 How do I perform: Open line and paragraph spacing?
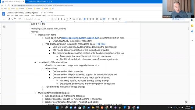(x=97, y=19)
